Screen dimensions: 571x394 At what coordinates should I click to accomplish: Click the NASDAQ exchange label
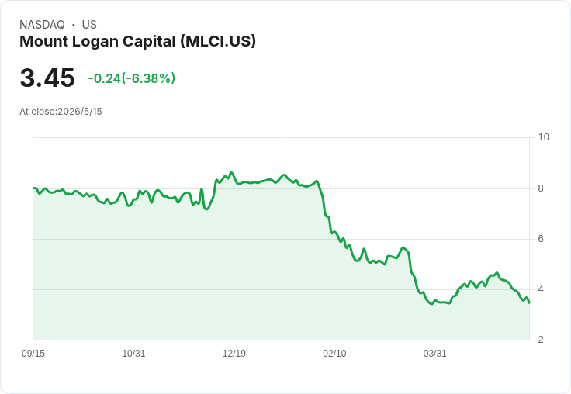pyautogui.click(x=42, y=25)
